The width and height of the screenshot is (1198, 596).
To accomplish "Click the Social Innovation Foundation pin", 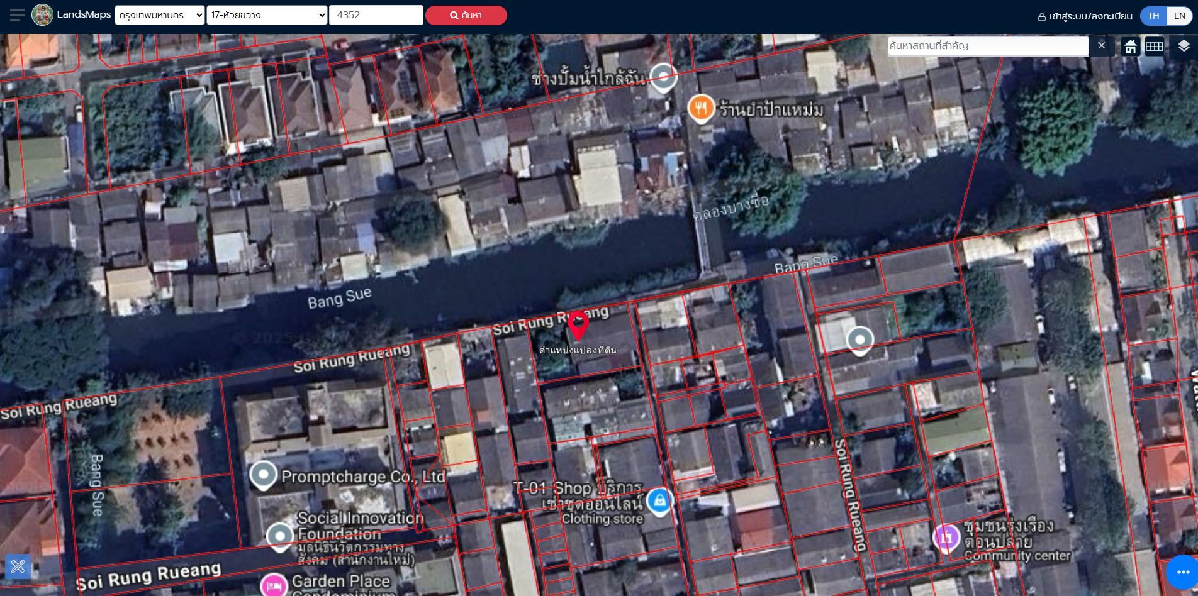I will [x=280, y=537].
